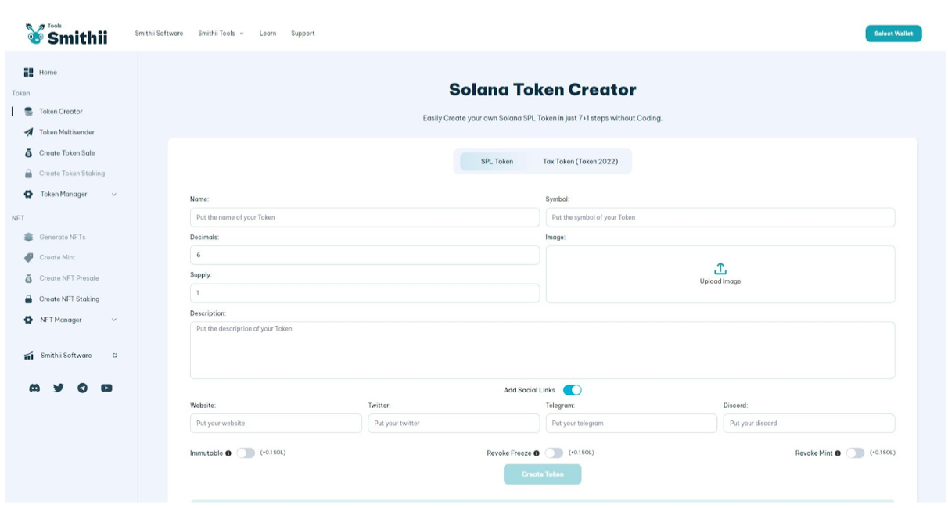
Task: Open Create Token Sale page link
Action: click(x=66, y=153)
